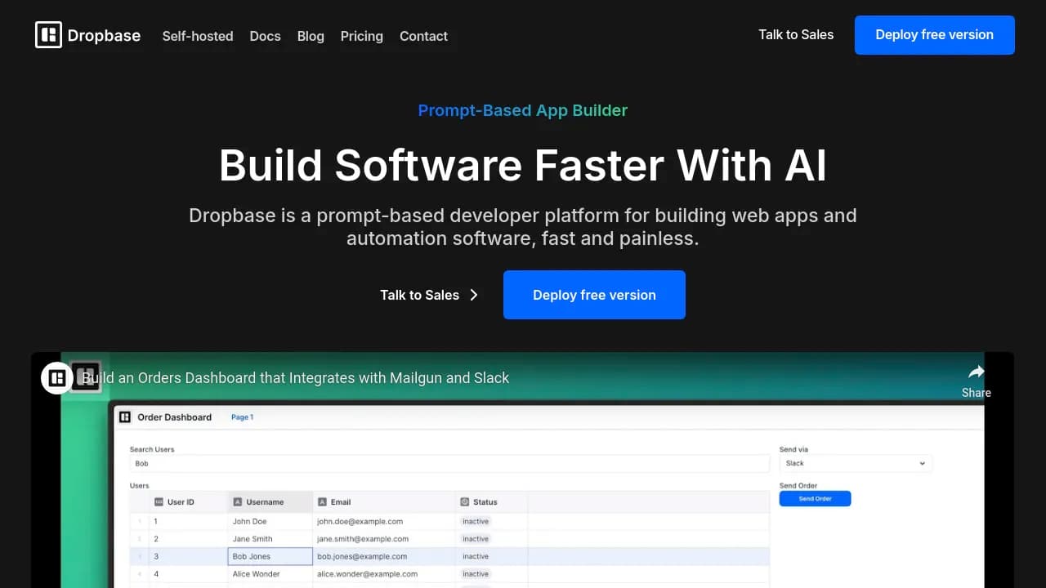Click the Email column header
This screenshot has width=1046, height=588.
(x=384, y=501)
